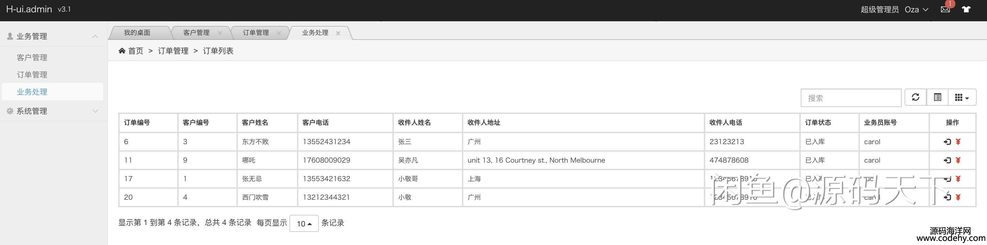Open the page size 10 dropdown
The image size is (987, 245).
pyautogui.click(x=304, y=224)
